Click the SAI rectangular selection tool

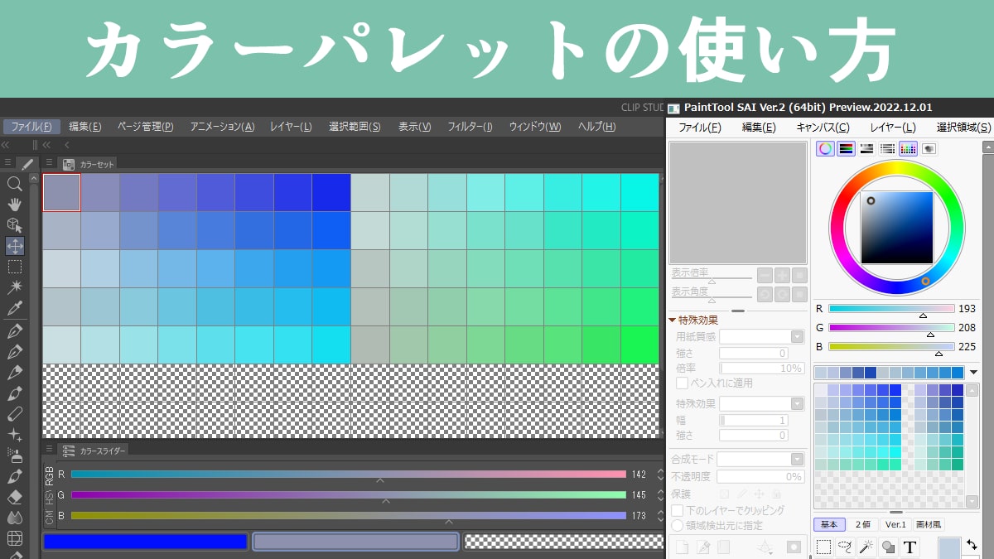point(823,547)
